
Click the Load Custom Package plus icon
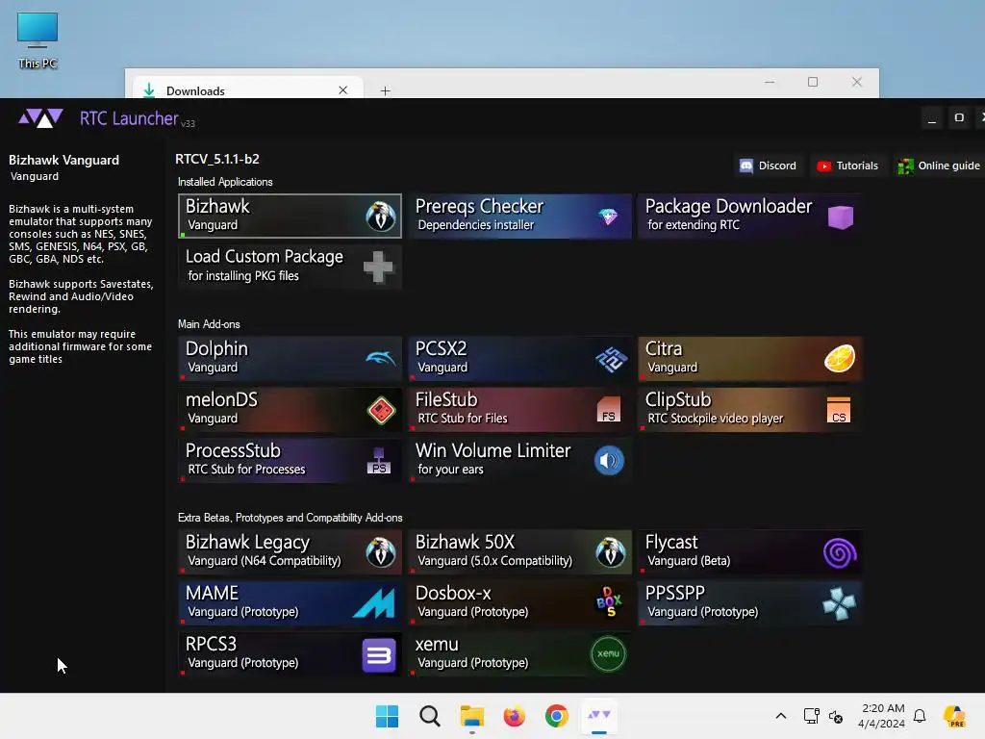379,268
